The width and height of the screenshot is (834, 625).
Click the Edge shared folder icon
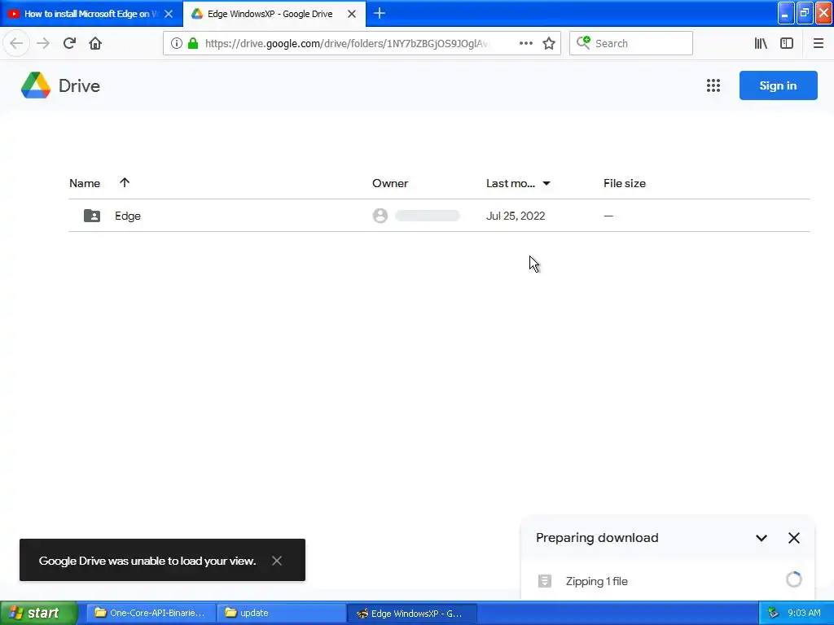point(92,215)
